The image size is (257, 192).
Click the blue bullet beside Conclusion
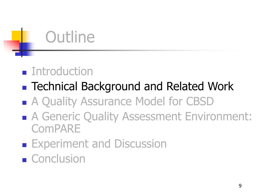pos(24,160)
